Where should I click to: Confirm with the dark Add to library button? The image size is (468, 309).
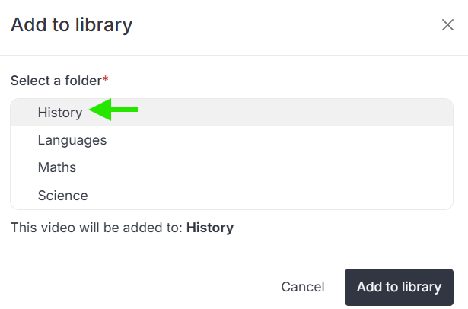point(399,287)
